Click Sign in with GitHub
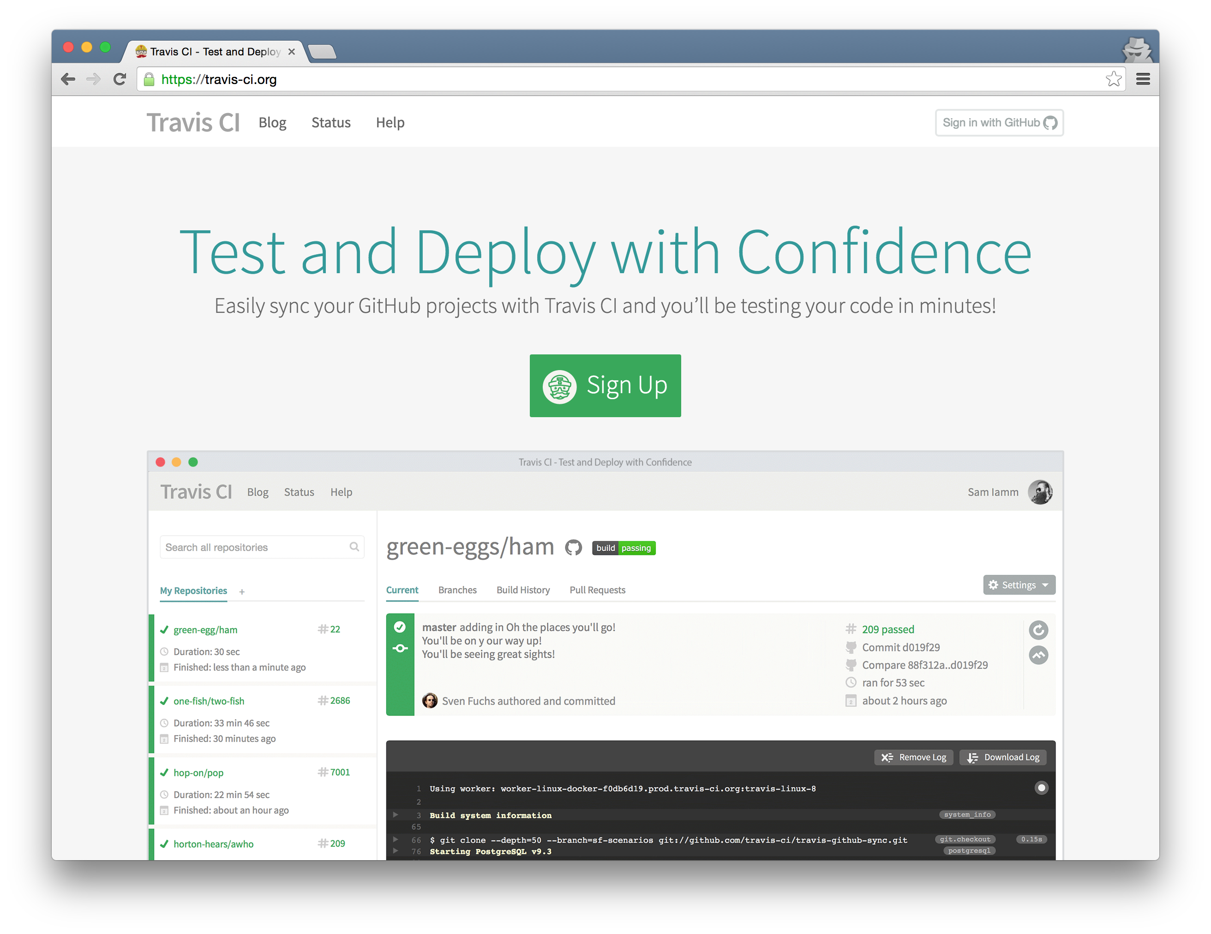The width and height of the screenshot is (1211, 934). tap(999, 122)
